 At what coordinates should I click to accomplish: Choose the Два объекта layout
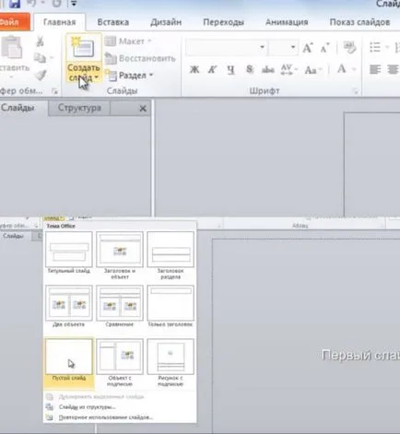coord(69,306)
